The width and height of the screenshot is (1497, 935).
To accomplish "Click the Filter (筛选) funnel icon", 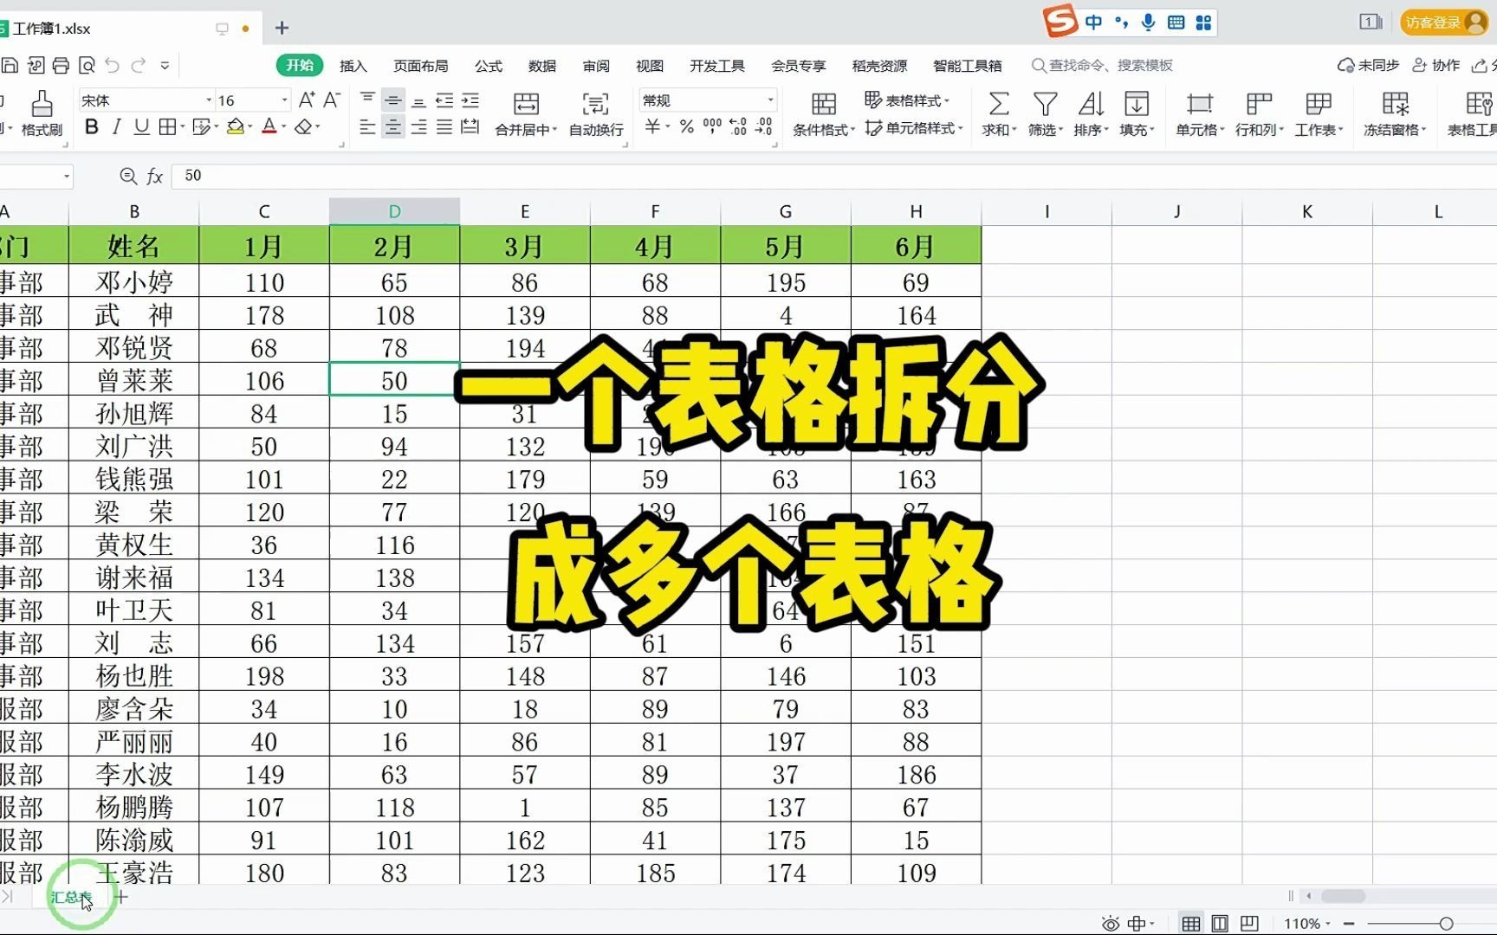I will point(1046,105).
